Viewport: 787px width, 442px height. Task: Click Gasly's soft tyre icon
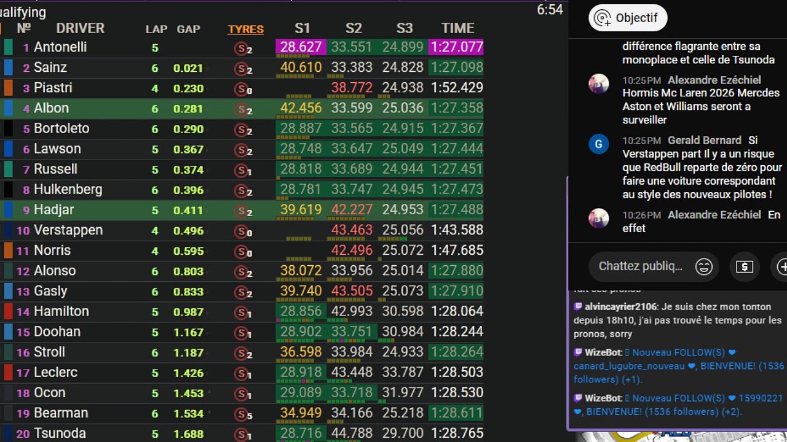point(242,292)
